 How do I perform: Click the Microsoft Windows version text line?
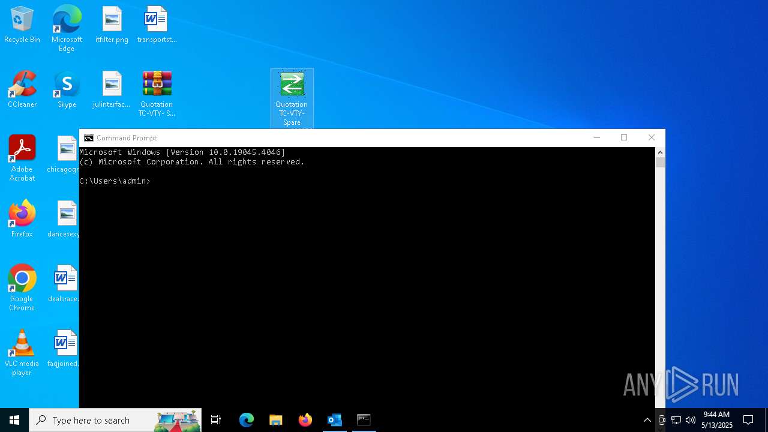pos(182,152)
